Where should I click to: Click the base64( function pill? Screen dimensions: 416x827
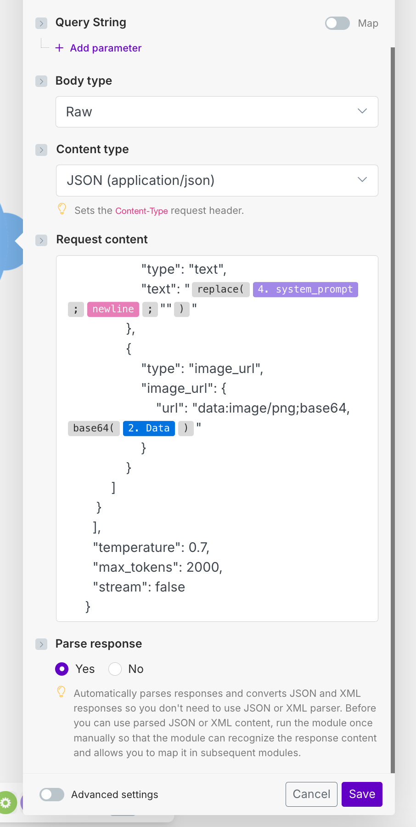(x=94, y=428)
